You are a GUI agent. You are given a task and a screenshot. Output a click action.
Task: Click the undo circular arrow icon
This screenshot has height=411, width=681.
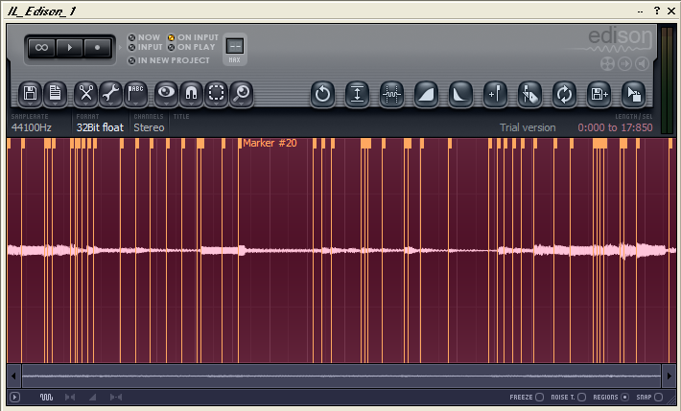pyautogui.click(x=322, y=94)
